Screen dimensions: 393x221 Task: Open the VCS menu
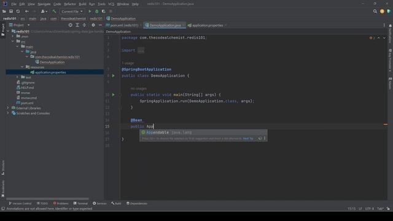pyautogui.click(x=111, y=4)
